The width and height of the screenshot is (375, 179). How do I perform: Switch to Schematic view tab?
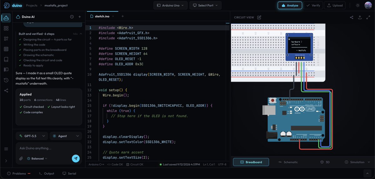point(288,162)
